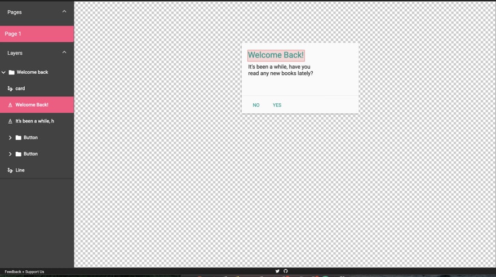496x277 pixels.
Task: Click the YES button on the card
Action: pyautogui.click(x=277, y=105)
